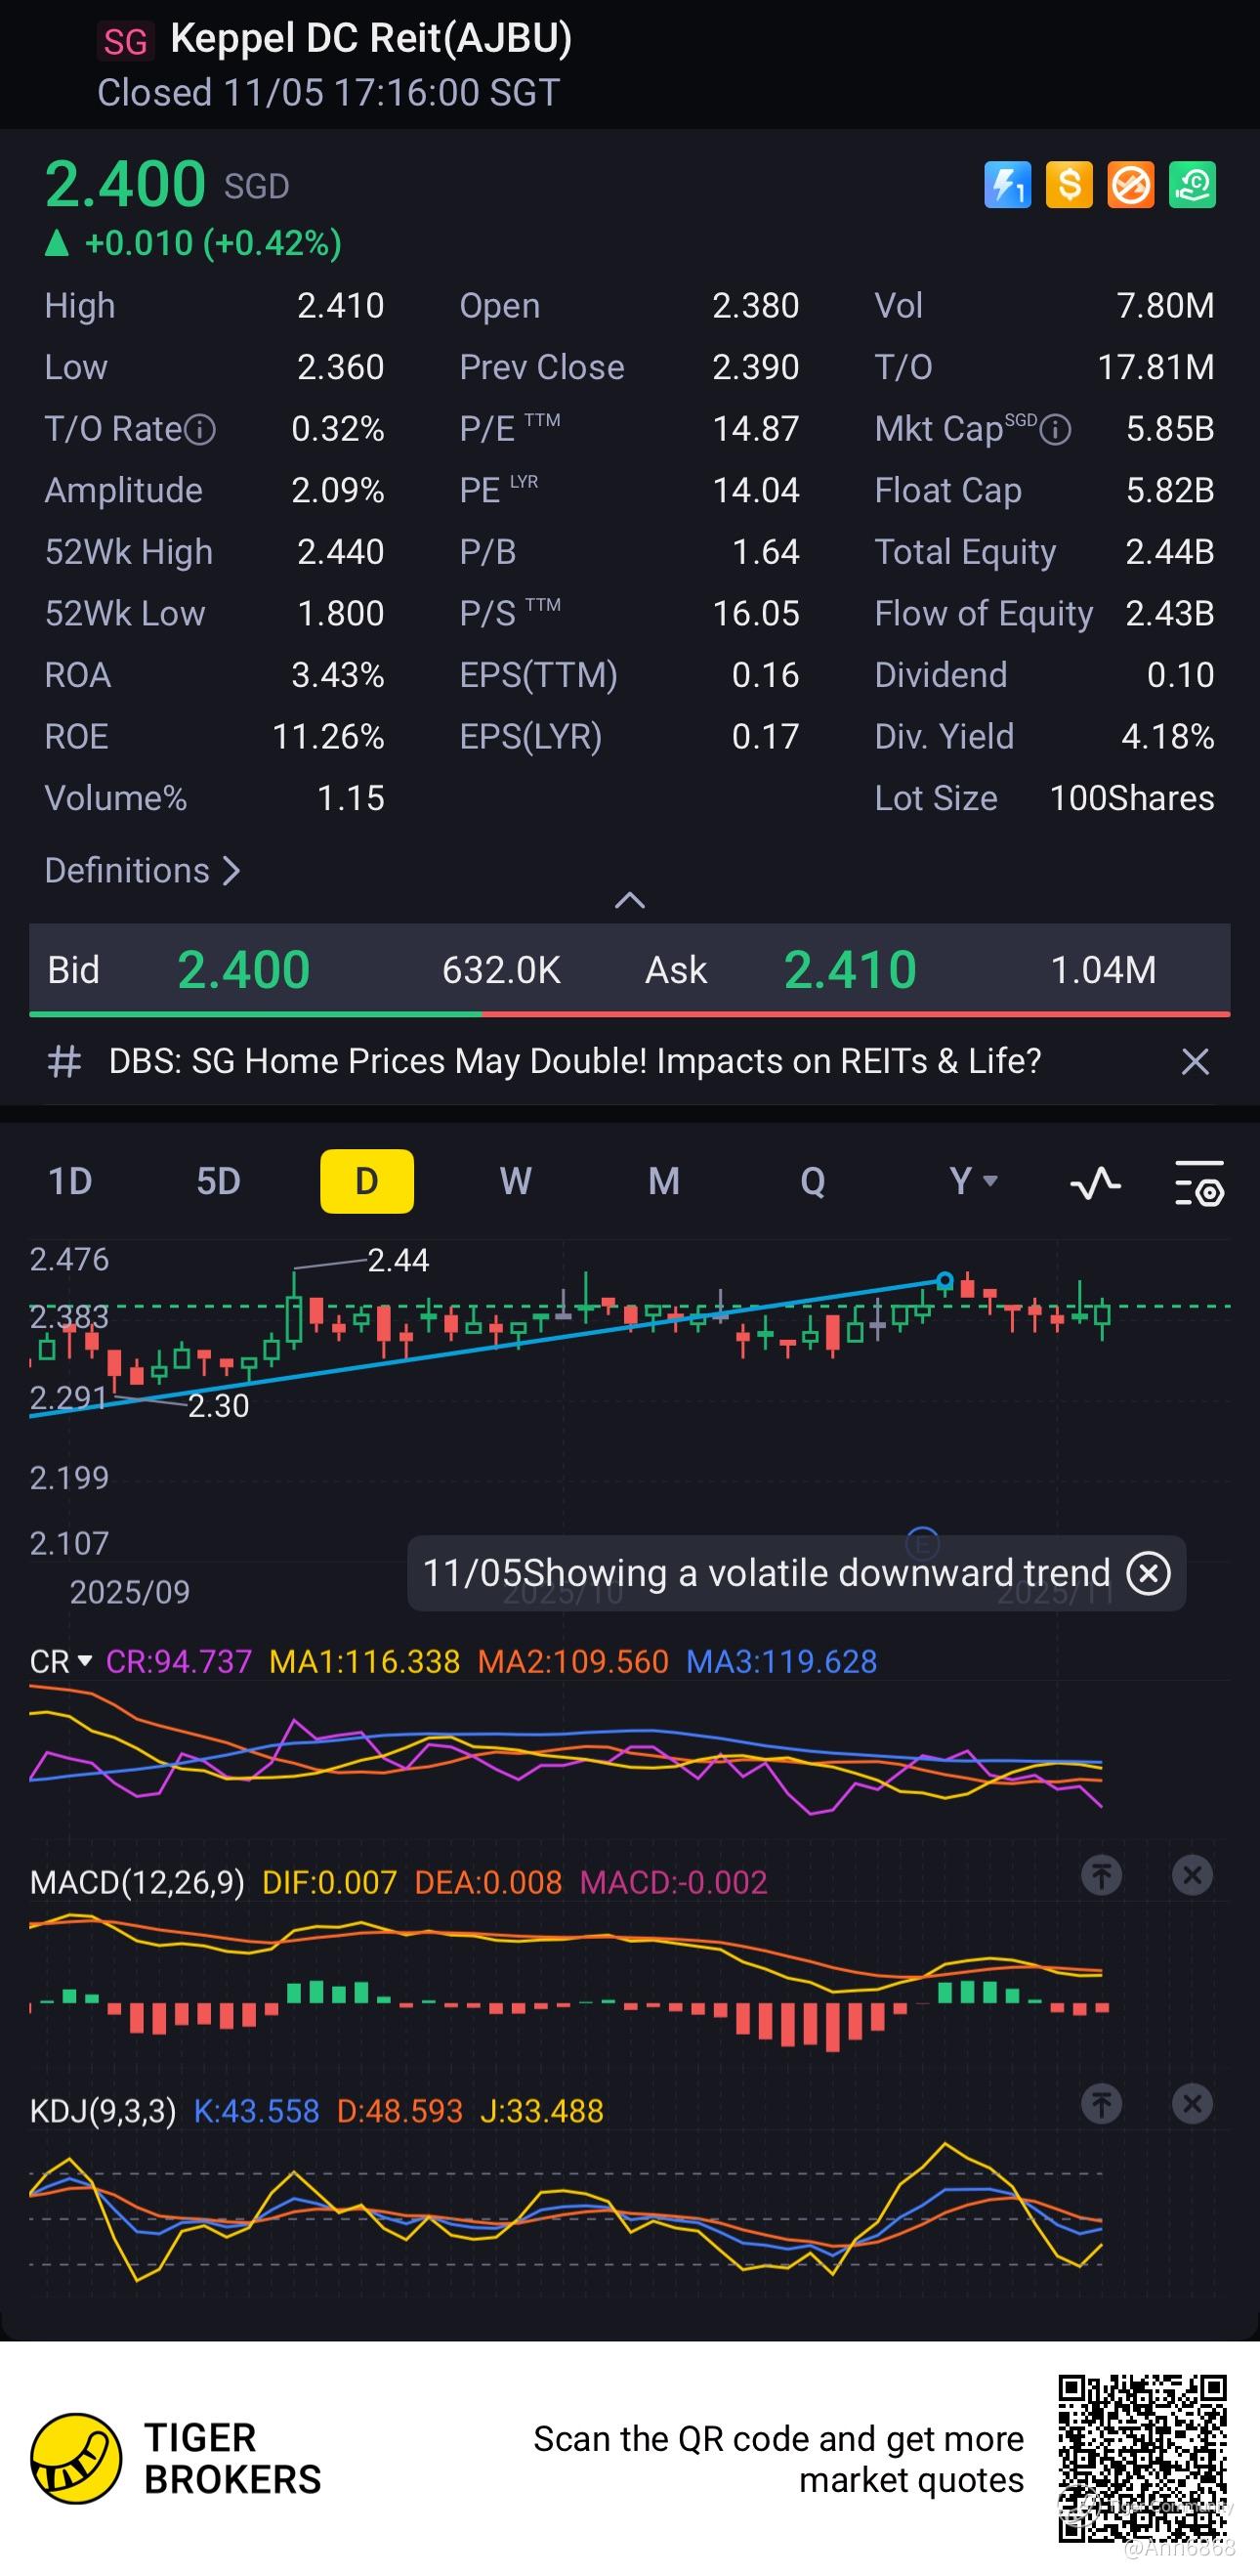1260x2576 pixels.
Task: Collapse the stock details panel
Action: coord(629,900)
